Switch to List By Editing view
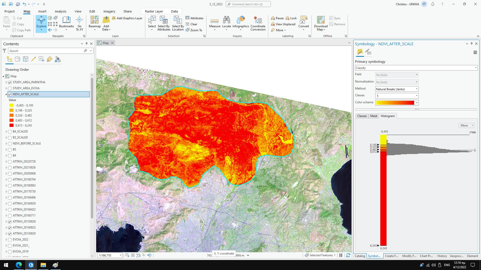The height and width of the screenshot is (270, 481). tap(34, 59)
